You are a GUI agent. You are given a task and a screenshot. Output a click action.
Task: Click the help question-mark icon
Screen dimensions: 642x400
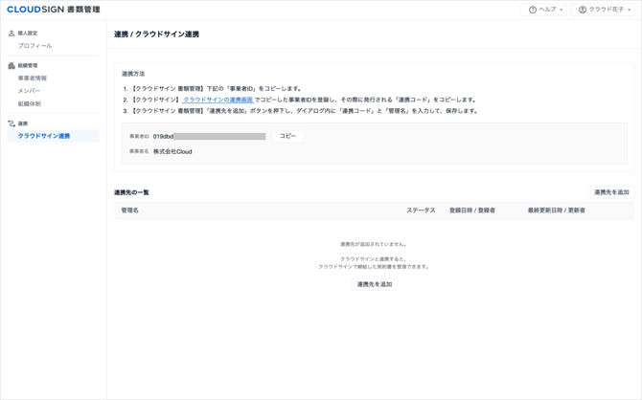coord(532,10)
